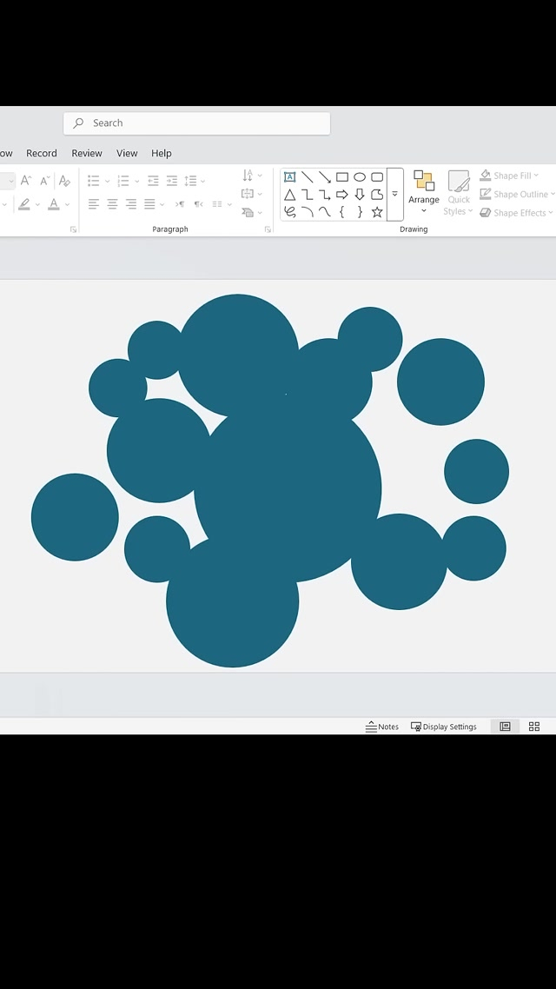Switch to Slide Sorter view

[x=534, y=727]
